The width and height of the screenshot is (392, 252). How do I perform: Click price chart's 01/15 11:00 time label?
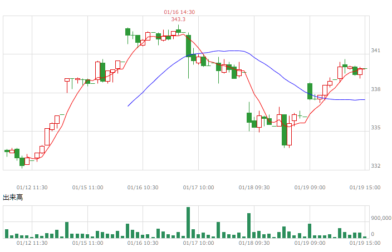pos(88,188)
